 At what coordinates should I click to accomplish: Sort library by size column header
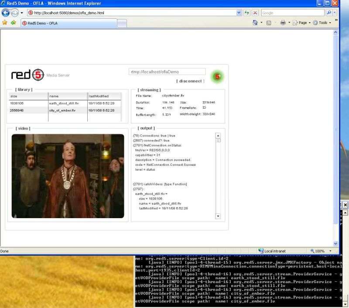pyautogui.click(x=28, y=96)
